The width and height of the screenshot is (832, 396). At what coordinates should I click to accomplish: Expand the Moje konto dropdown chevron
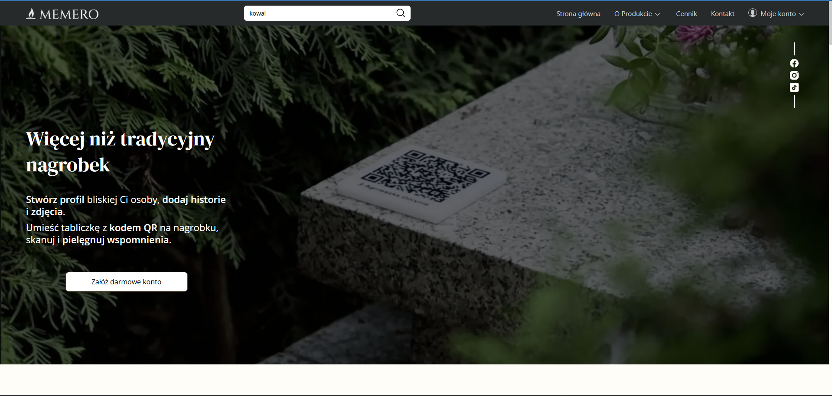pyautogui.click(x=802, y=14)
